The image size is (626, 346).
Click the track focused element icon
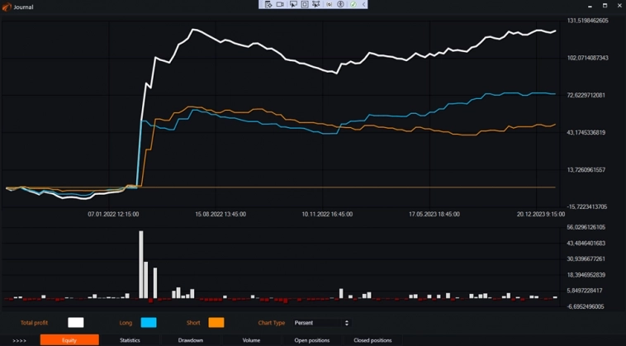click(316, 5)
